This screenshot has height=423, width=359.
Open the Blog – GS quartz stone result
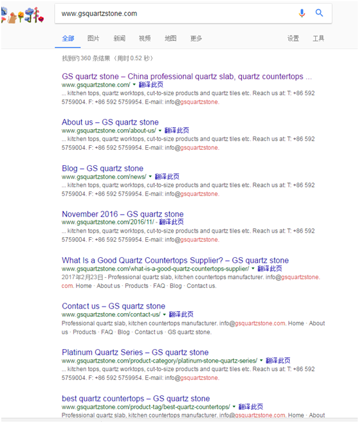[102, 168]
